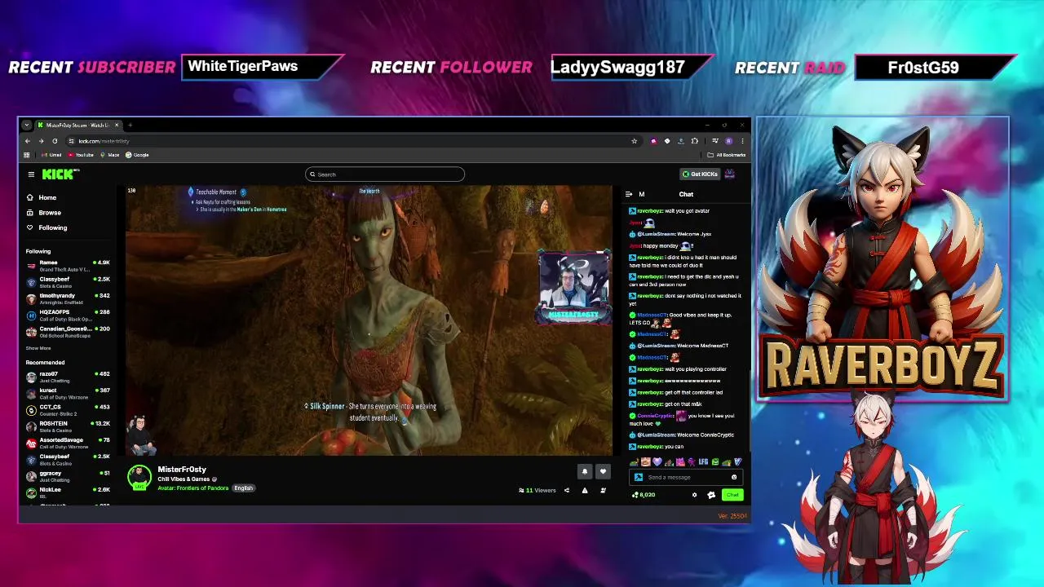
Task: Click MisterFr0sty streamer avatar
Action: point(139,478)
